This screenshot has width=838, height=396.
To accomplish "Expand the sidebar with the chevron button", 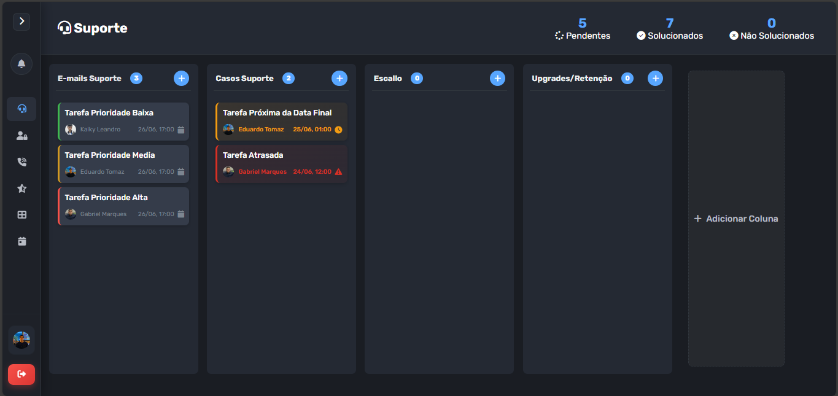I will pyautogui.click(x=21, y=21).
